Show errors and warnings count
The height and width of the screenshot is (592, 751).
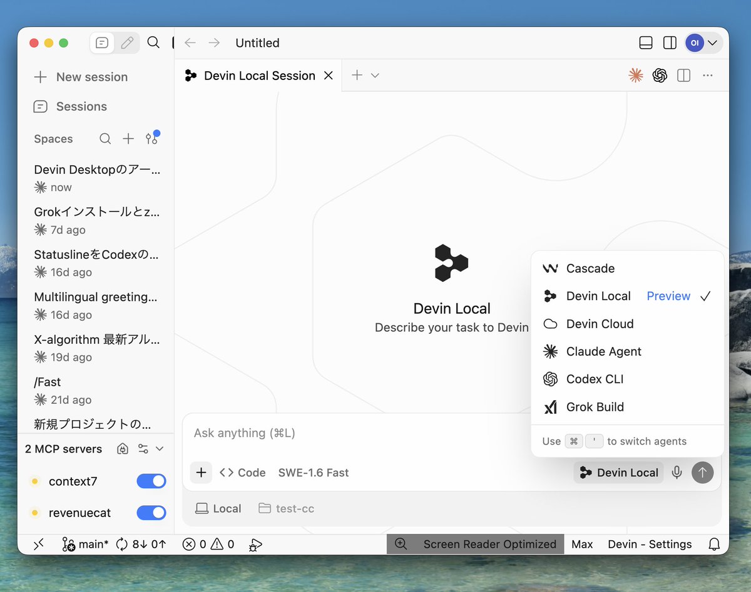(208, 544)
